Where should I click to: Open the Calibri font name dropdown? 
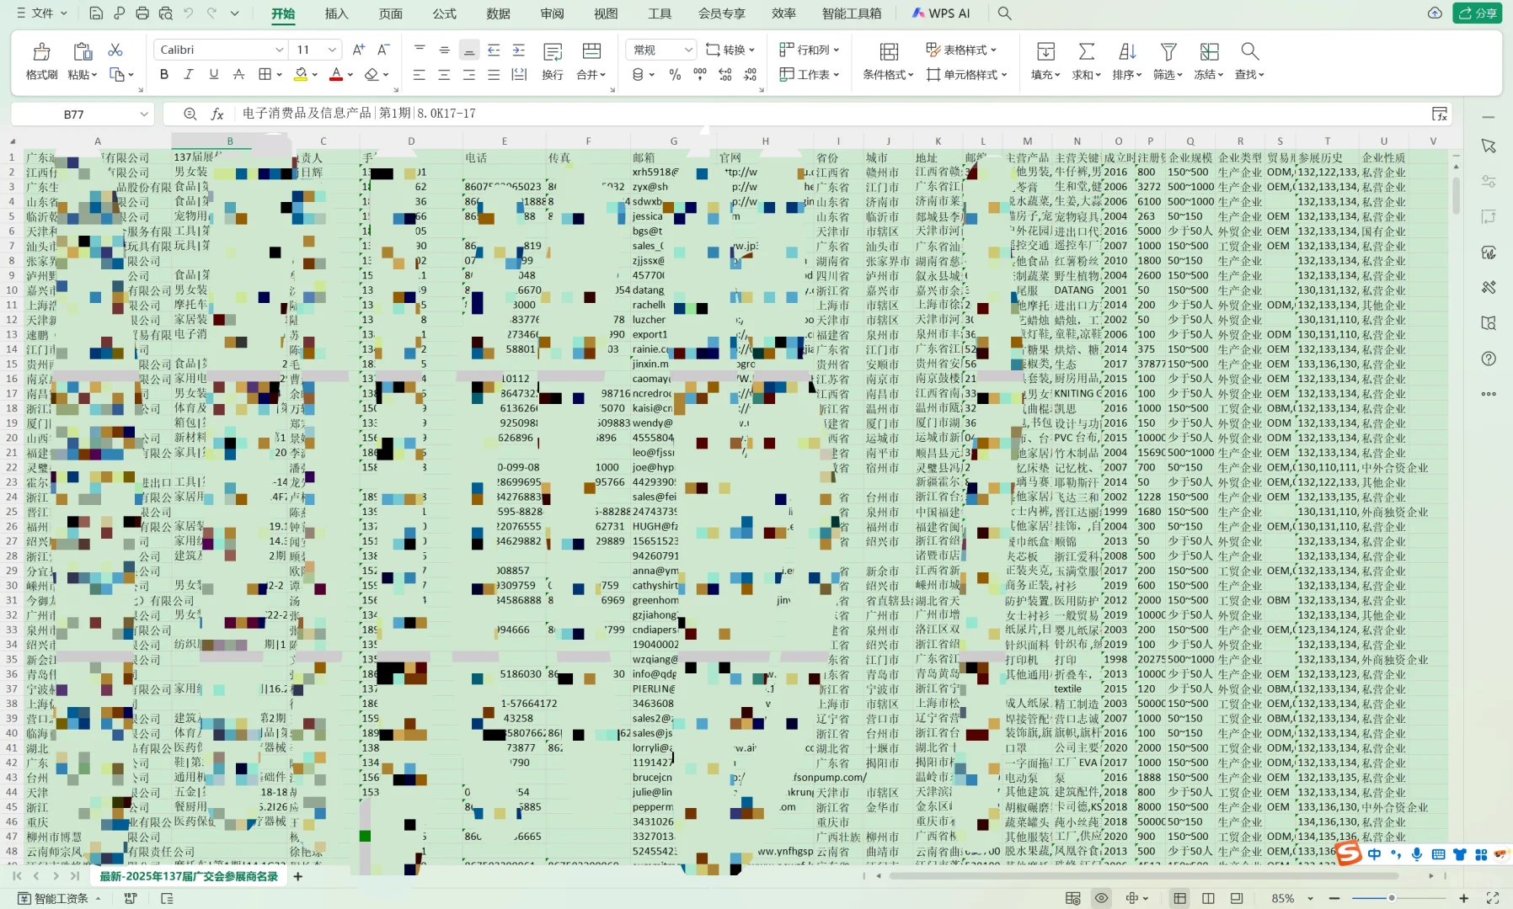coord(280,50)
